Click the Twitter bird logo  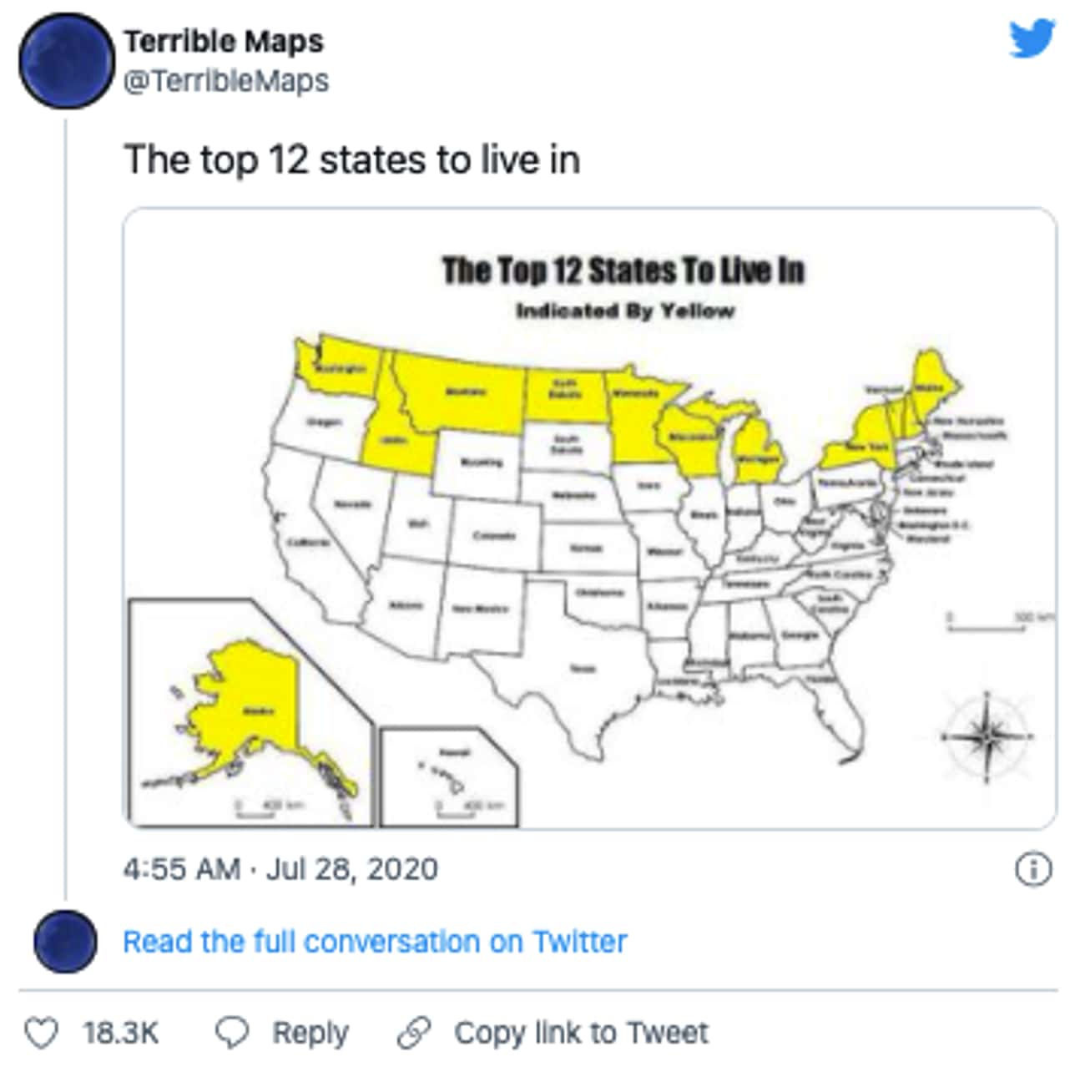1032,38
